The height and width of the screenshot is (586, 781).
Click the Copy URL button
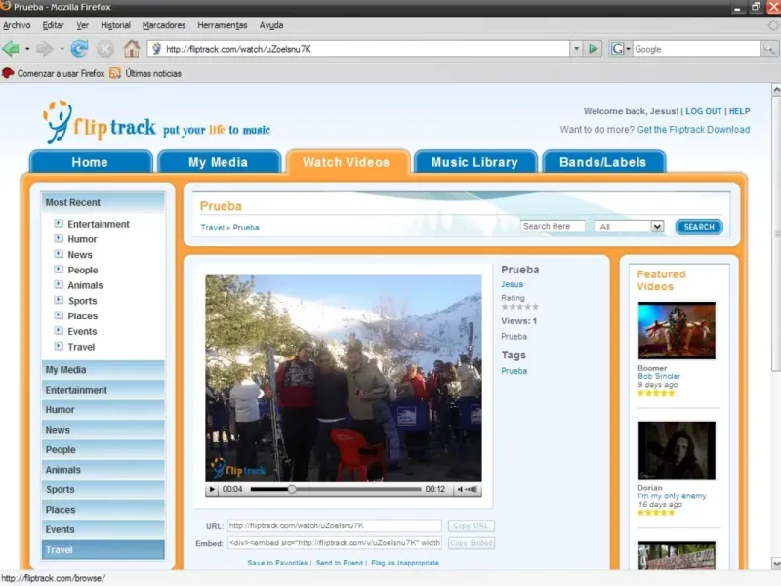click(x=471, y=525)
